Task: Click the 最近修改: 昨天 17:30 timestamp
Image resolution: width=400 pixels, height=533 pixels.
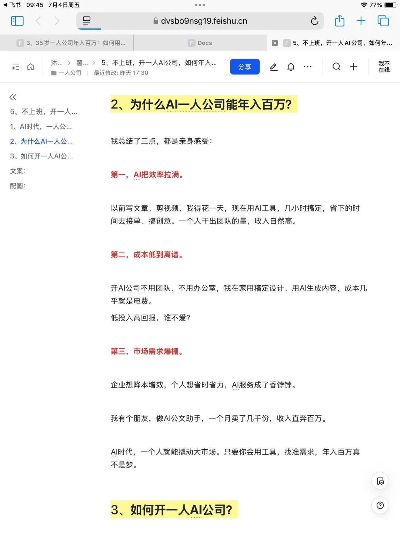Action: click(121, 73)
